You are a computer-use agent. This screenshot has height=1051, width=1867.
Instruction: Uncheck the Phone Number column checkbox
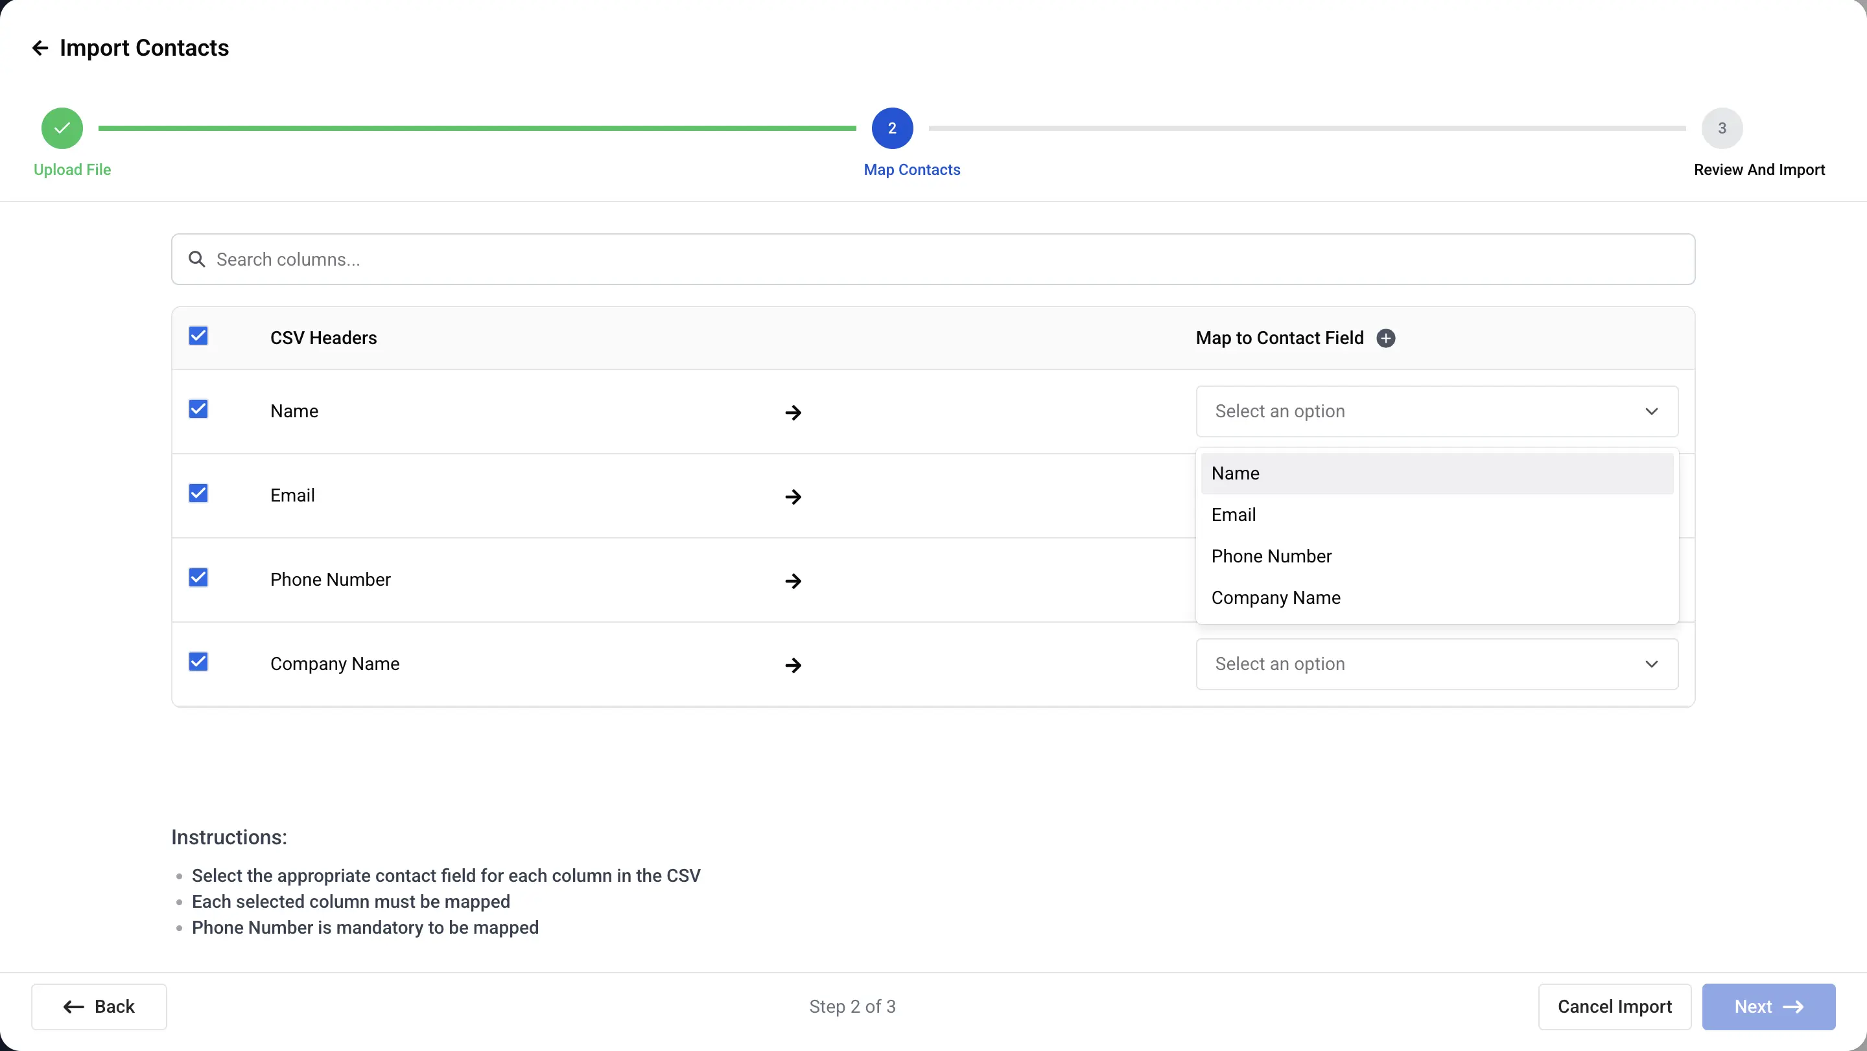click(198, 577)
